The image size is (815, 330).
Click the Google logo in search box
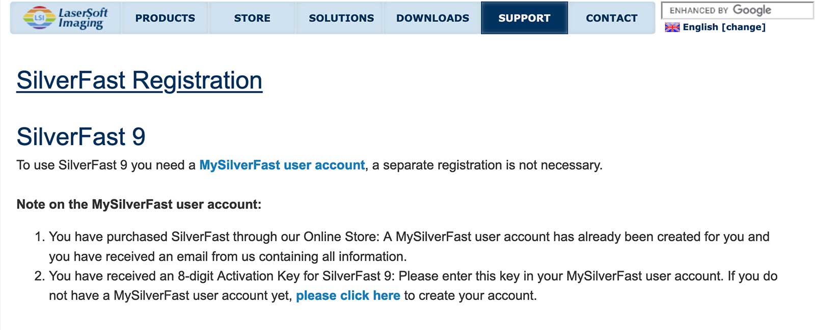coord(751,10)
